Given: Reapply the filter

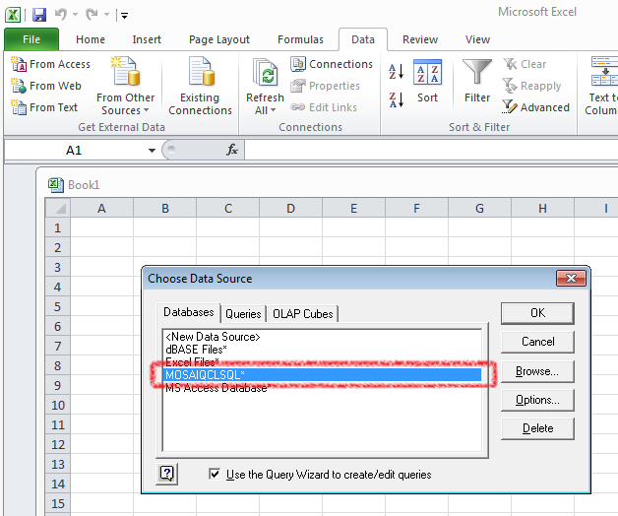Looking at the screenshot, I should tap(531, 86).
